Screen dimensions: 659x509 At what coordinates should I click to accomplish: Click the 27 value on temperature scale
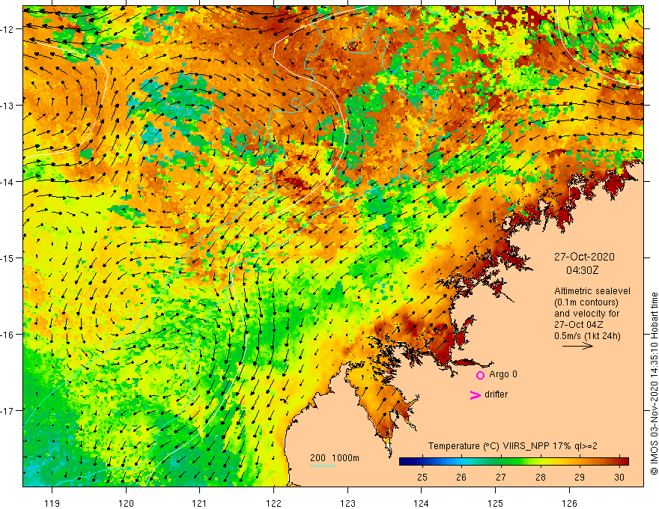pyautogui.click(x=500, y=477)
